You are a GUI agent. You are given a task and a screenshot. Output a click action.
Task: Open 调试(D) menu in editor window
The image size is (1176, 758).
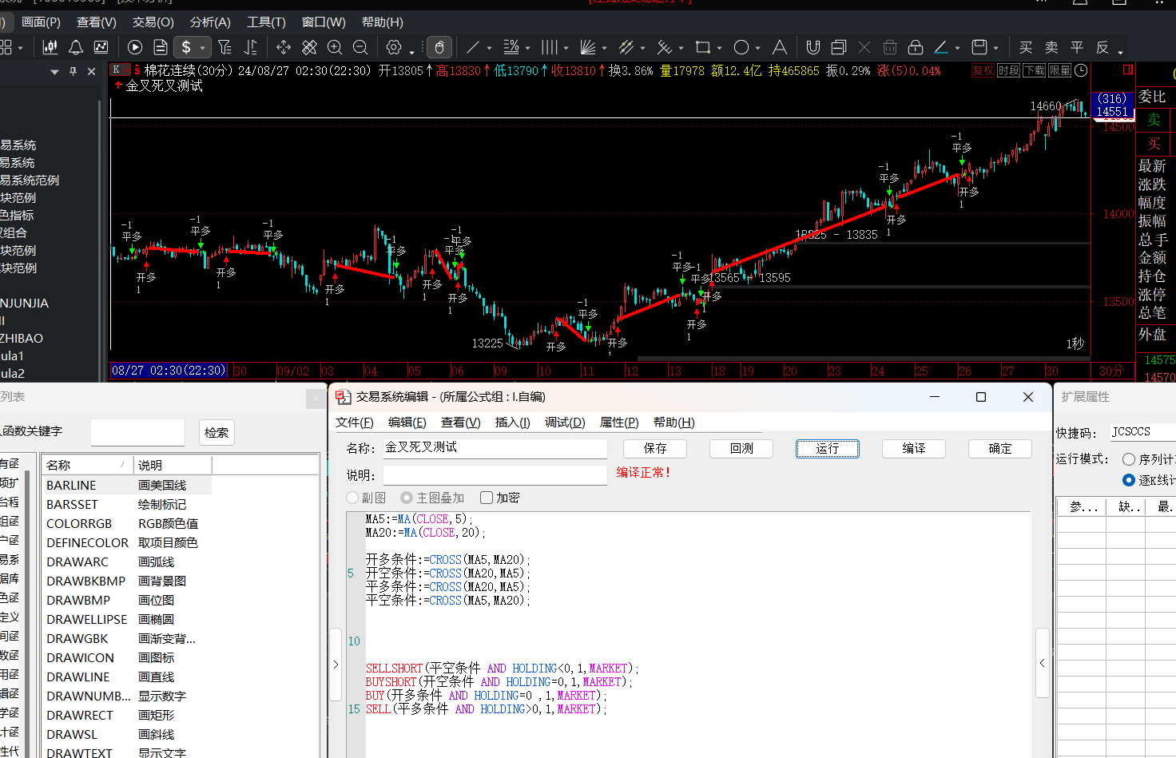pos(565,423)
